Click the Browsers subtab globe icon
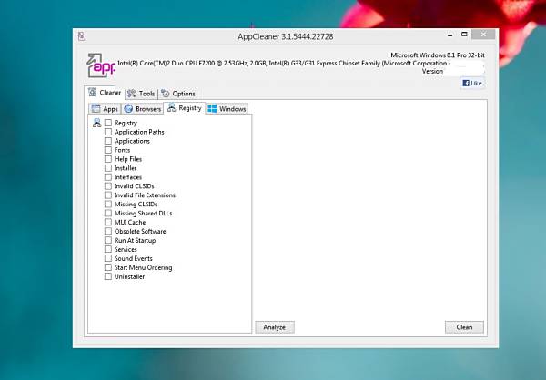Screen dimensions: 546x380 tap(128, 108)
